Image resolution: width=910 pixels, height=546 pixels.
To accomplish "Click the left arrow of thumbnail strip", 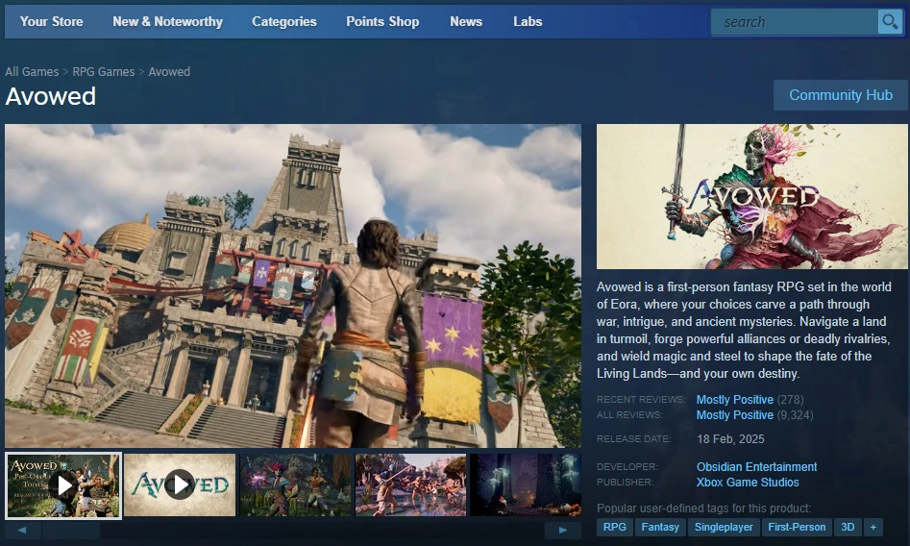I will tap(23, 530).
